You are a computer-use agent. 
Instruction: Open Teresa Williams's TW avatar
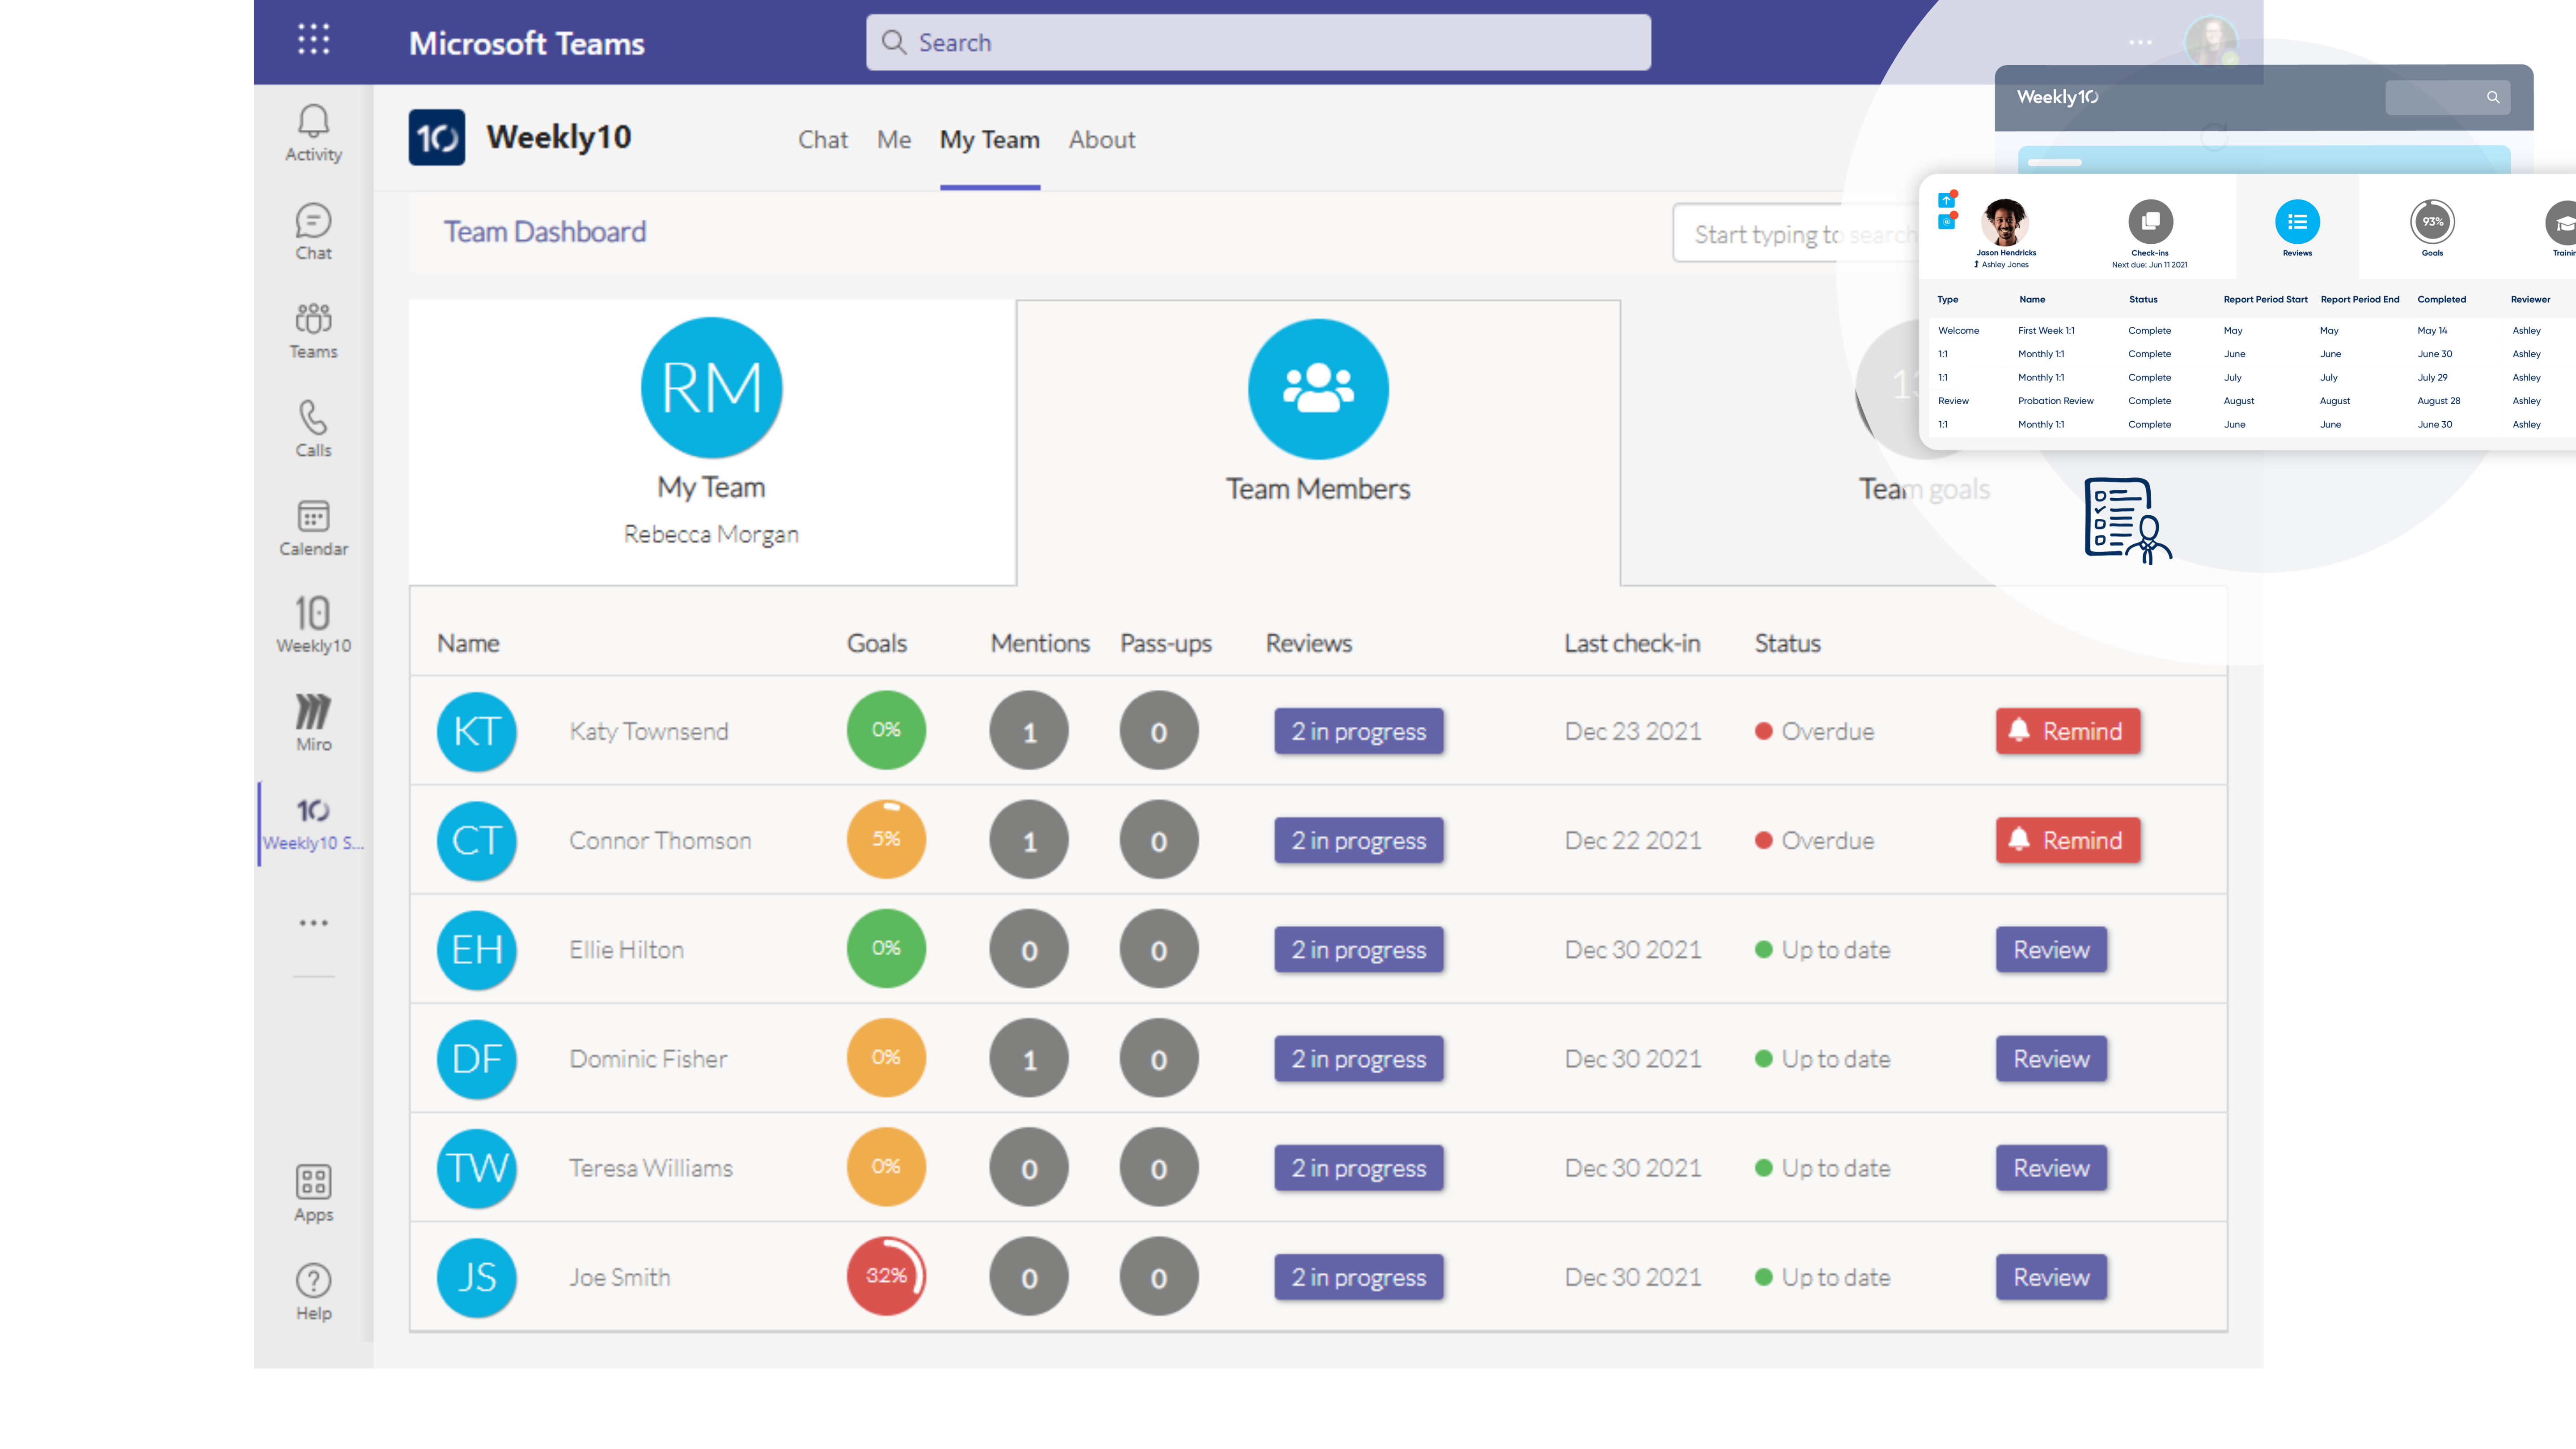(x=477, y=1168)
